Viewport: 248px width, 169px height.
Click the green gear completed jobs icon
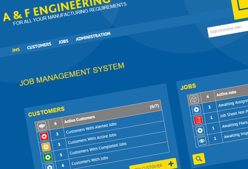48,157
